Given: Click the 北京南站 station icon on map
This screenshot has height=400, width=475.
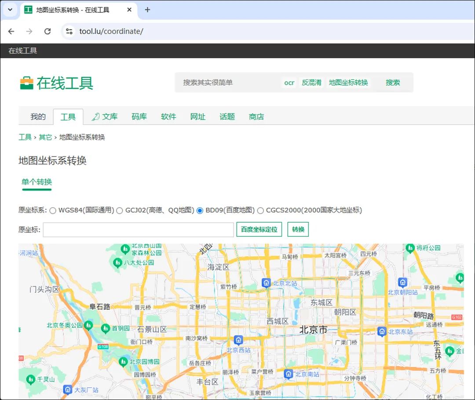Looking at the screenshot, I should [x=289, y=374].
